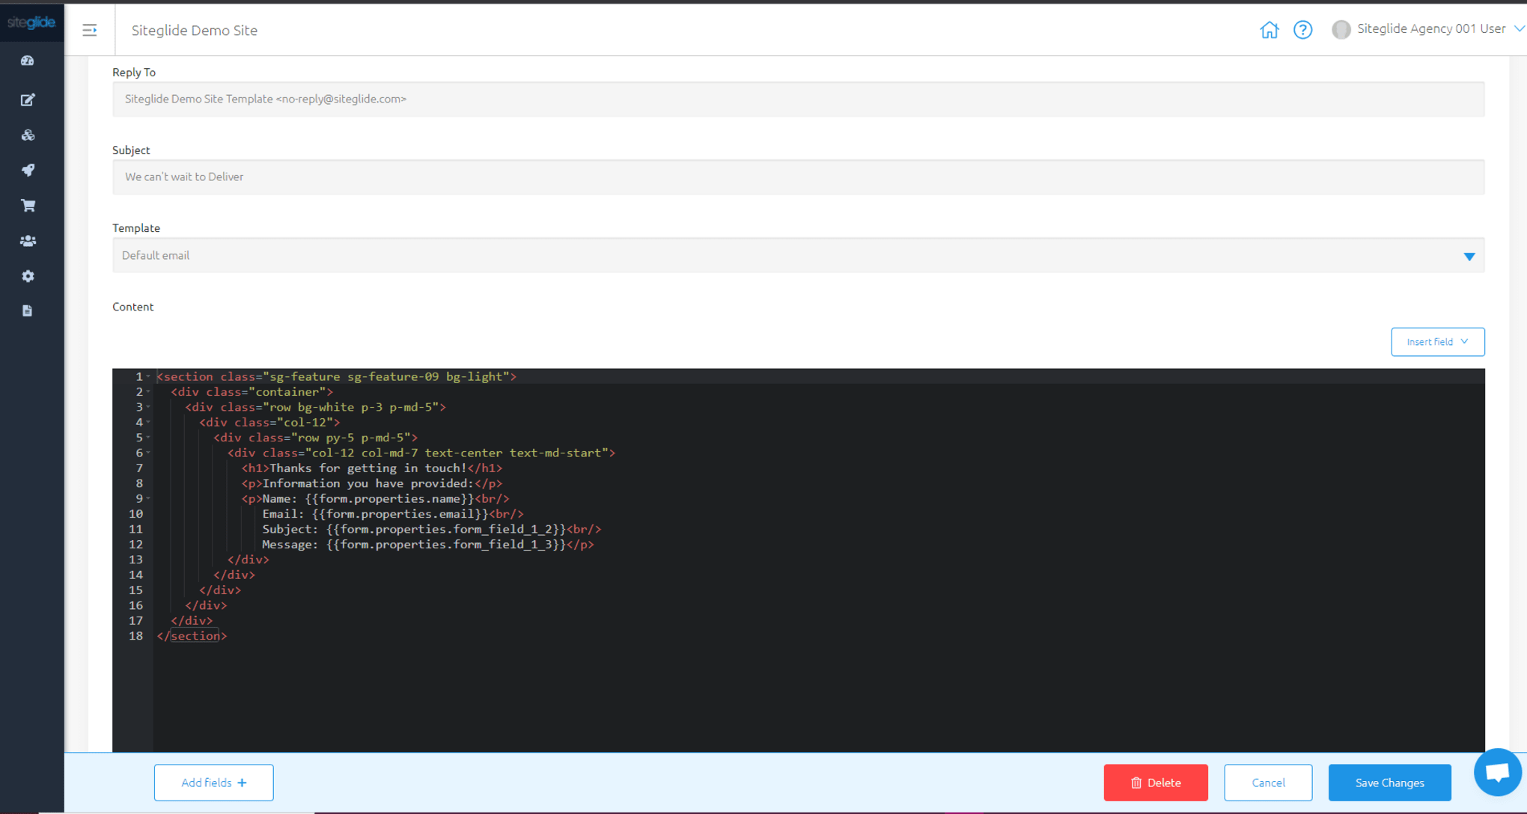Click into the Subject field

799,177
